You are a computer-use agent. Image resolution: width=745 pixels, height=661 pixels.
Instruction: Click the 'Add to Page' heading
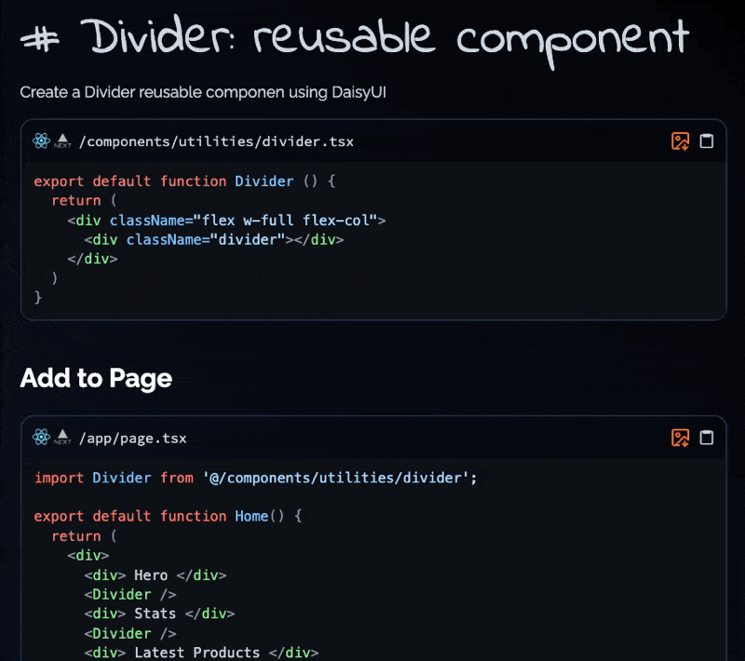(x=96, y=379)
